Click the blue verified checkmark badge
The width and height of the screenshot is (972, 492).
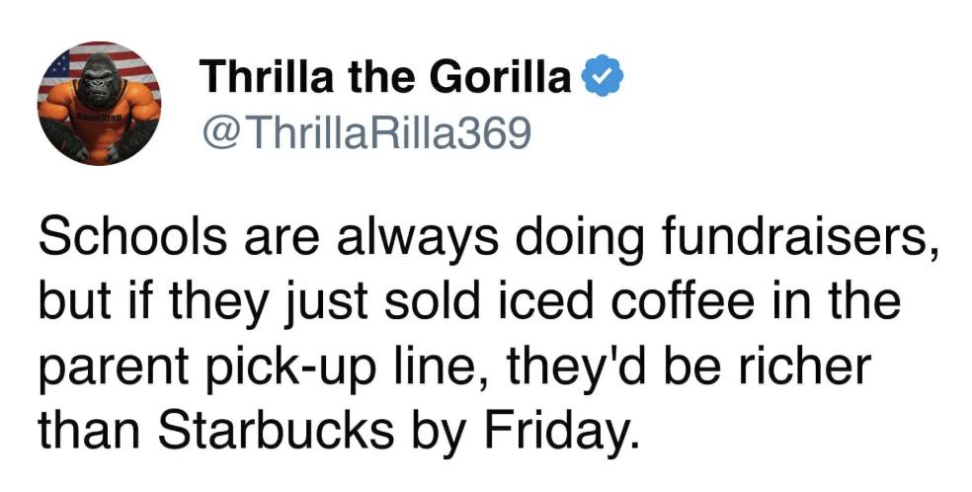[603, 77]
